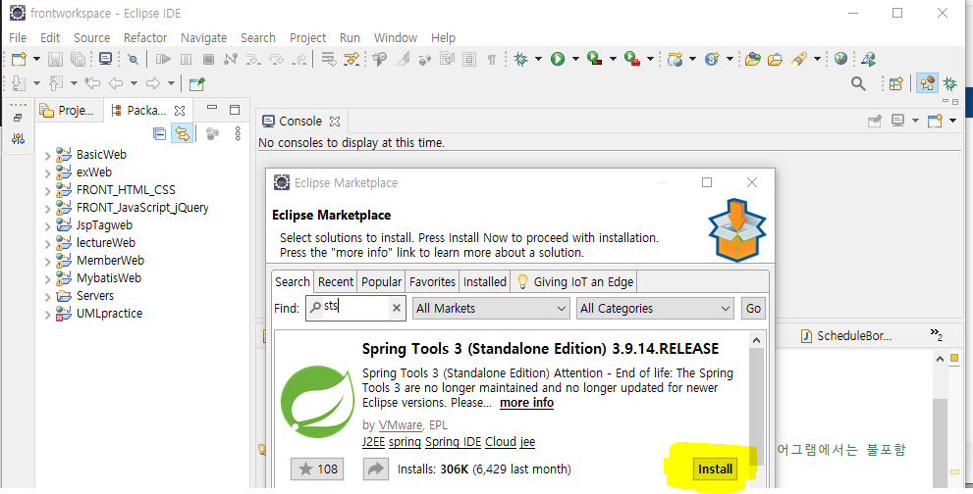Viewport: 973px width, 494px height.
Task: Click the green Run play icon
Action: pyautogui.click(x=558, y=59)
